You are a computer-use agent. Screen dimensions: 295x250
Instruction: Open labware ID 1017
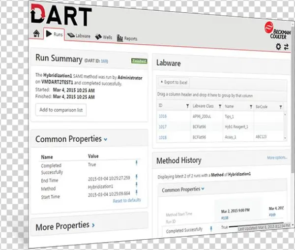click(x=163, y=127)
